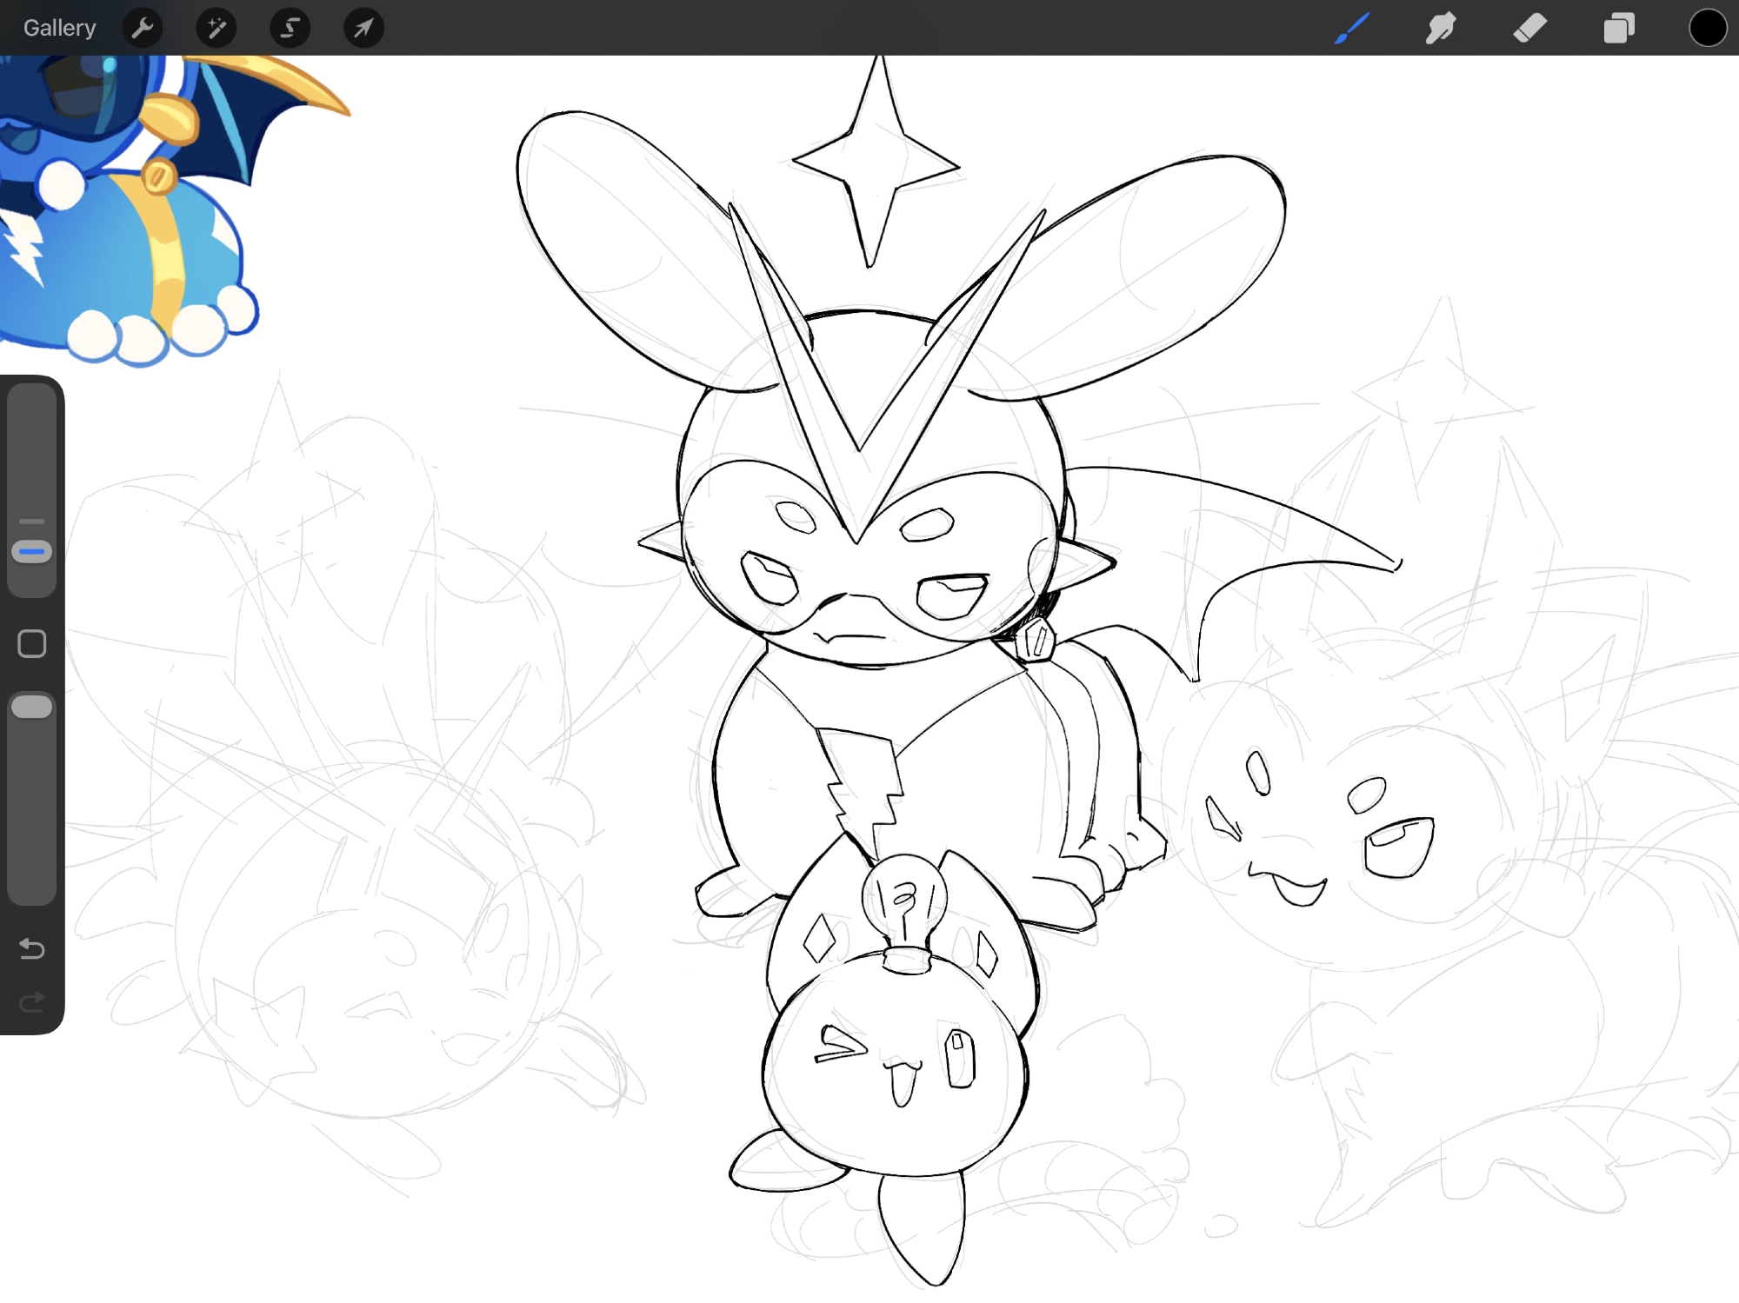Activate the Selection tool
Image resolution: width=1739 pixels, height=1303 pixels.
click(x=290, y=29)
